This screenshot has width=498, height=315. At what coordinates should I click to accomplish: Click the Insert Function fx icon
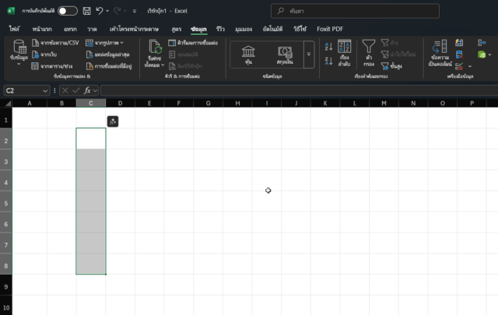click(87, 90)
